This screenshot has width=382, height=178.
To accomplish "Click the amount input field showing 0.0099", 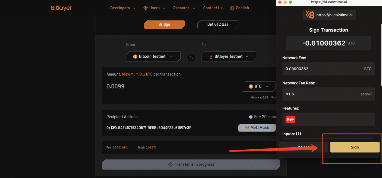I will pos(151,87).
